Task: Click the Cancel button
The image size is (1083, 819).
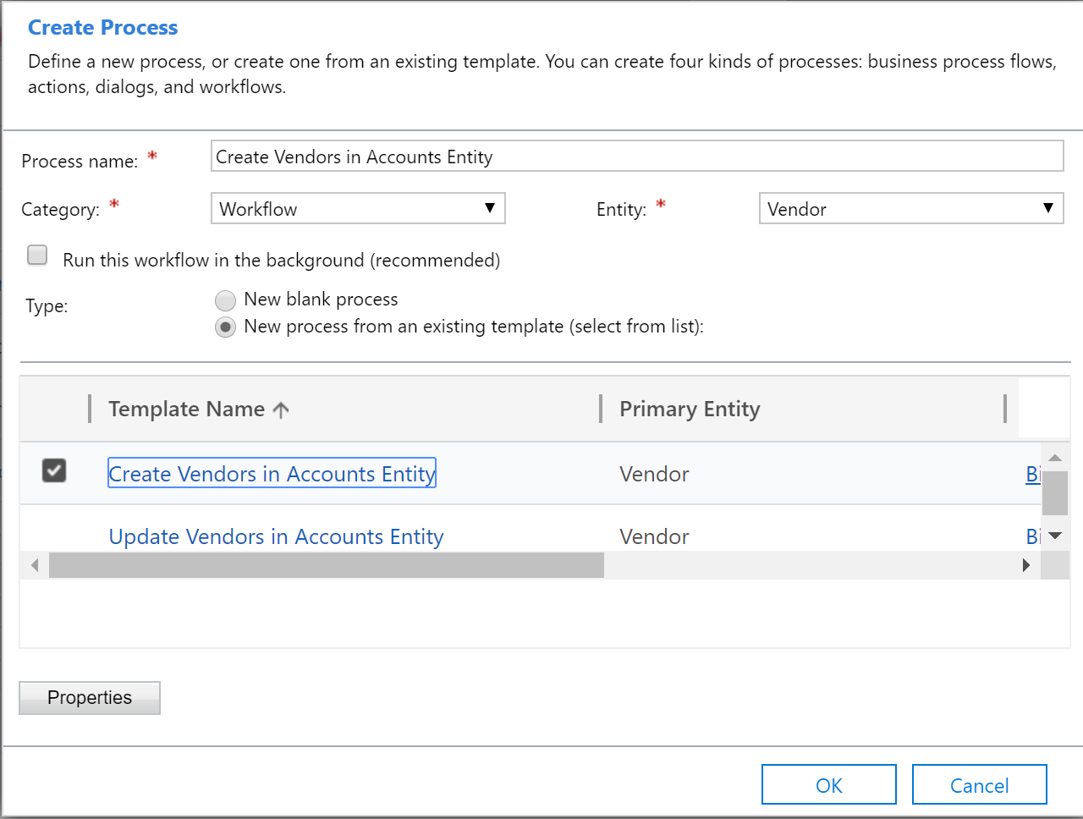Action: coord(980,784)
